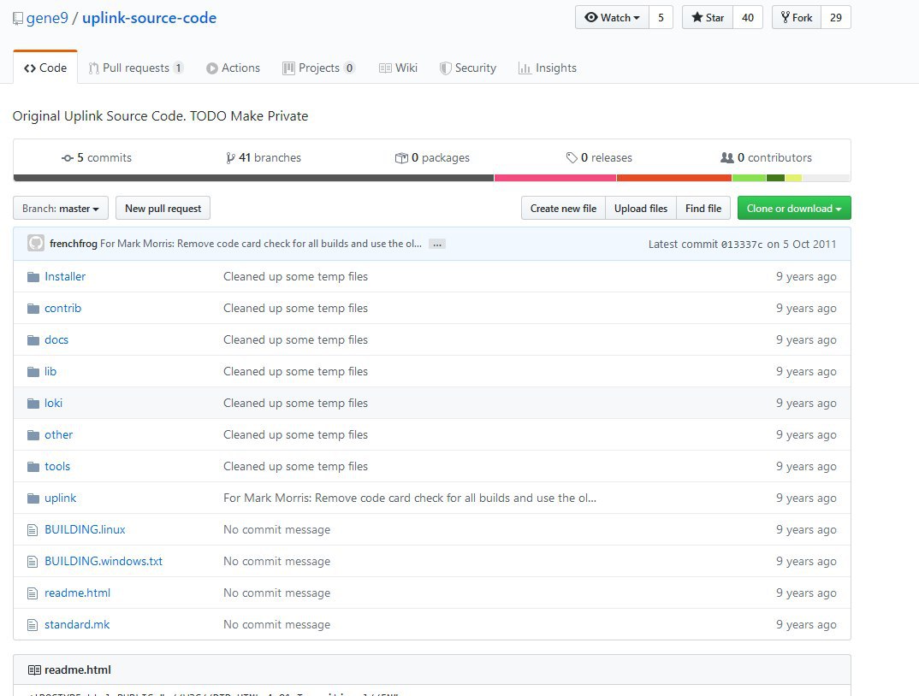Expand the commit message ellipsis button
Viewport: 919px width, 696px height.
[437, 244]
